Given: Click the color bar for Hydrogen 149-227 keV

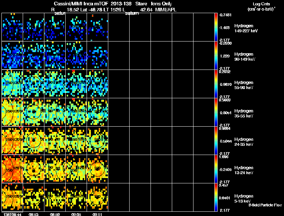Looking at the screenshot, I should (x=216, y=27).
